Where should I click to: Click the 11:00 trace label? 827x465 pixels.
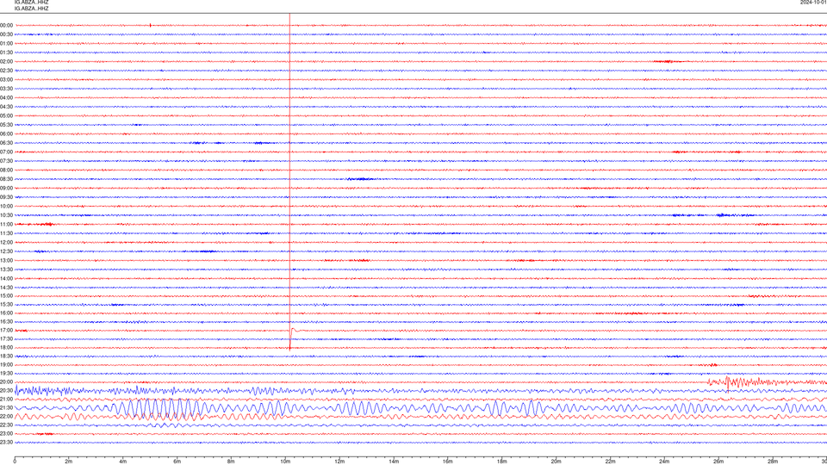point(6,224)
